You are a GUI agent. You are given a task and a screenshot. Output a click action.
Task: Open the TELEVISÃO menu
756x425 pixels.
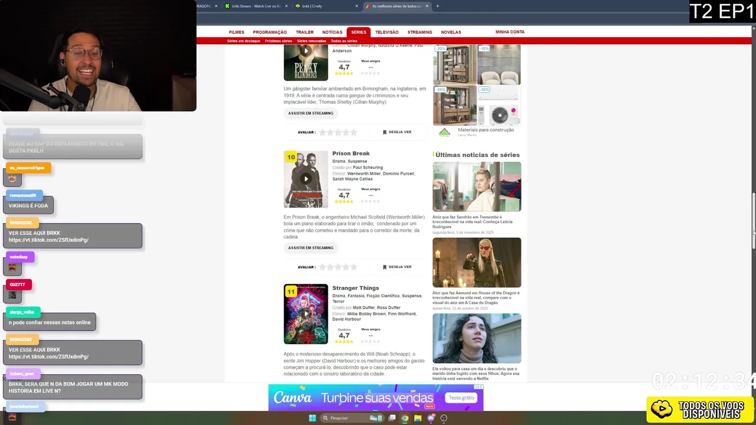point(387,32)
